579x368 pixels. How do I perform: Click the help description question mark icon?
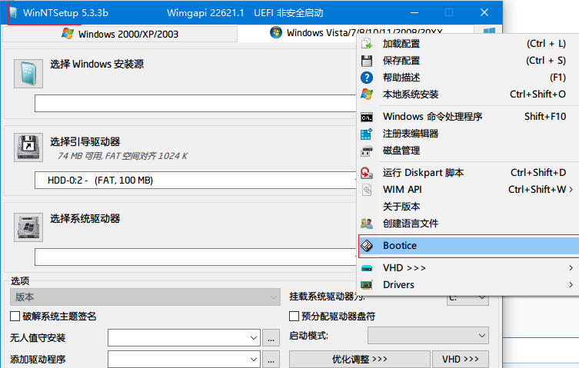click(x=368, y=78)
